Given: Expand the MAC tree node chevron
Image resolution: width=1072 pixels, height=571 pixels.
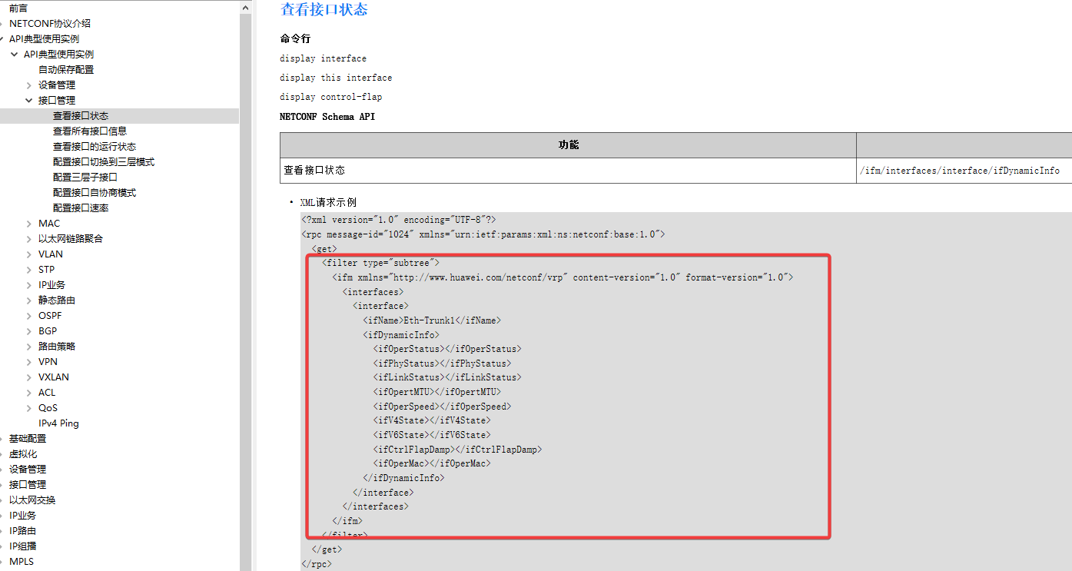Looking at the screenshot, I should 29,224.
